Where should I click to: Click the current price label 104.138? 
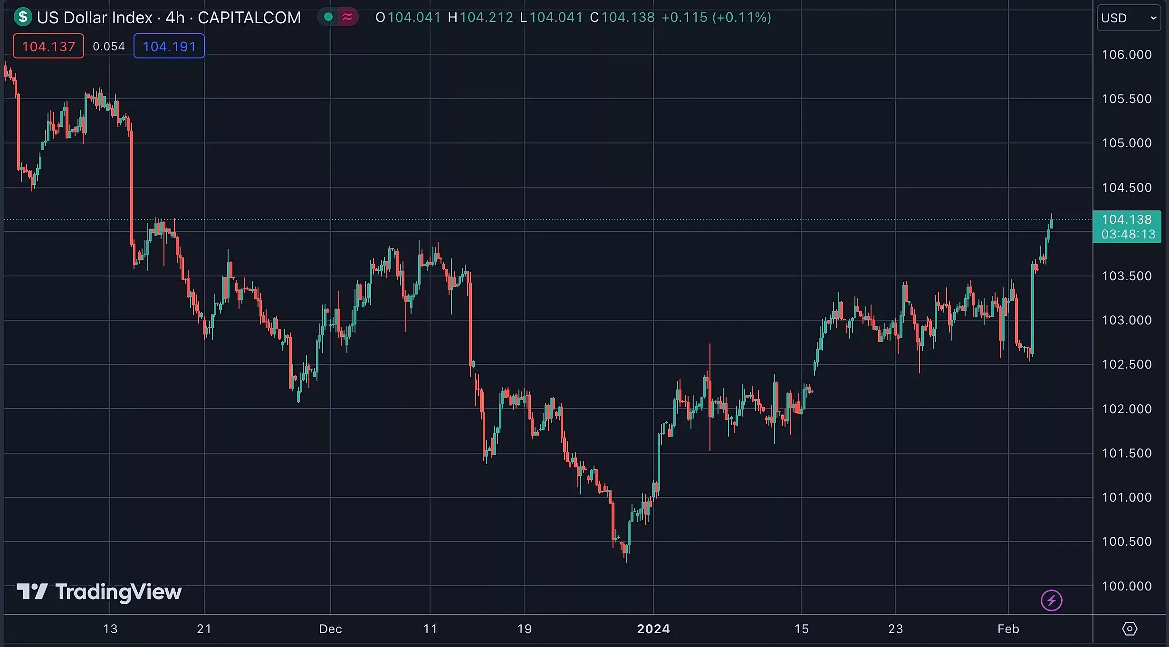click(1127, 219)
